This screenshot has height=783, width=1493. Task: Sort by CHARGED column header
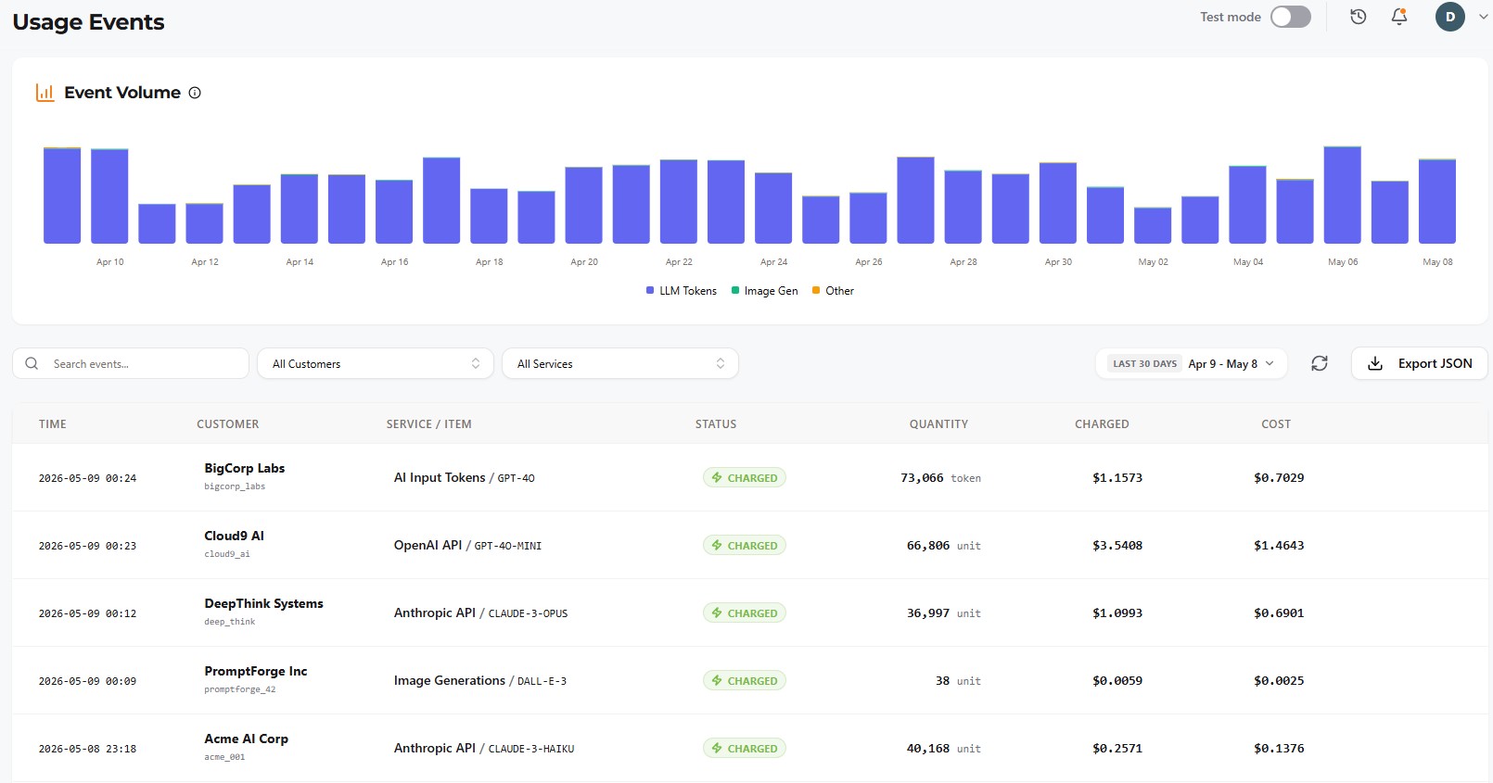point(1102,424)
